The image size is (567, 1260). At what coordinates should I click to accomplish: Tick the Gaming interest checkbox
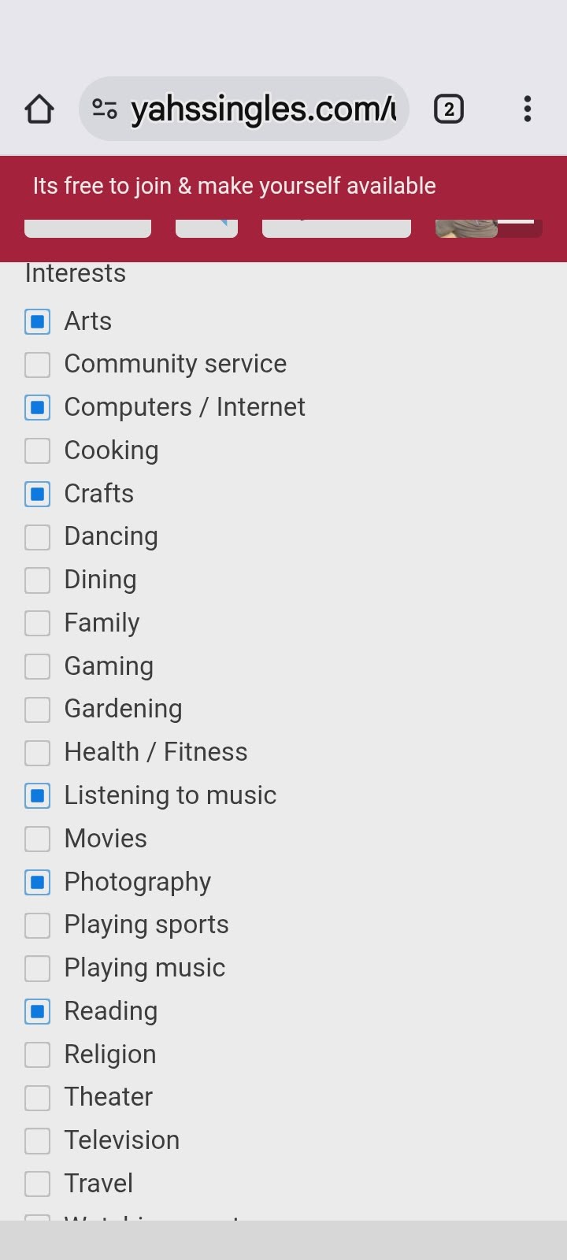38,666
